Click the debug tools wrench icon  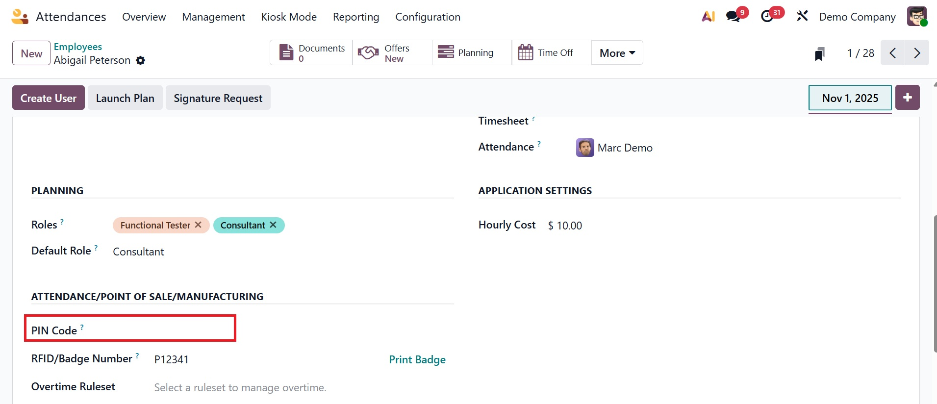point(802,17)
